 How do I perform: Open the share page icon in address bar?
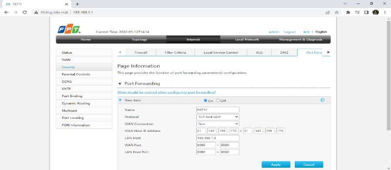(328, 12)
